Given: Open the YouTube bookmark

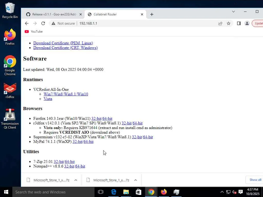Looking at the screenshot, I should point(34,32).
